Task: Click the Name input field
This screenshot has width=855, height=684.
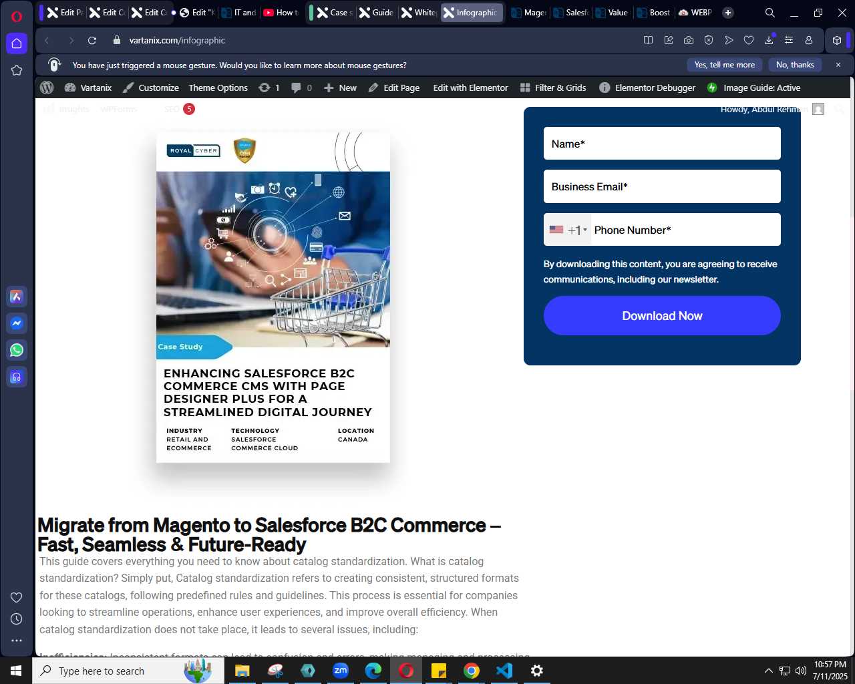Action: pyautogui.click(x=662, y=144)
